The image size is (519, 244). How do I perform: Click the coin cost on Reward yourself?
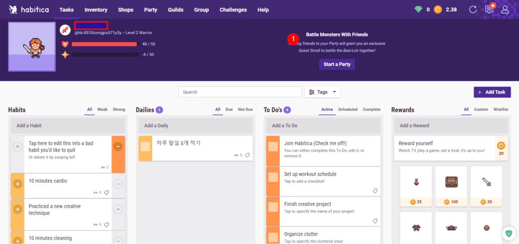(x=501, y=148)
